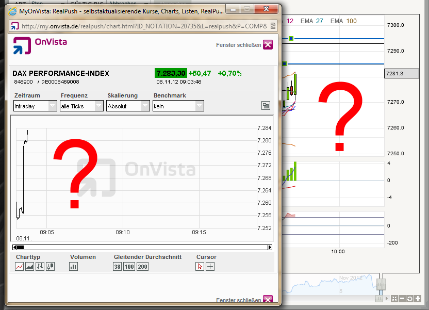Toggle the Volumen bar chart icon
This screenshot has width=429, height=310.
(73, 266)
